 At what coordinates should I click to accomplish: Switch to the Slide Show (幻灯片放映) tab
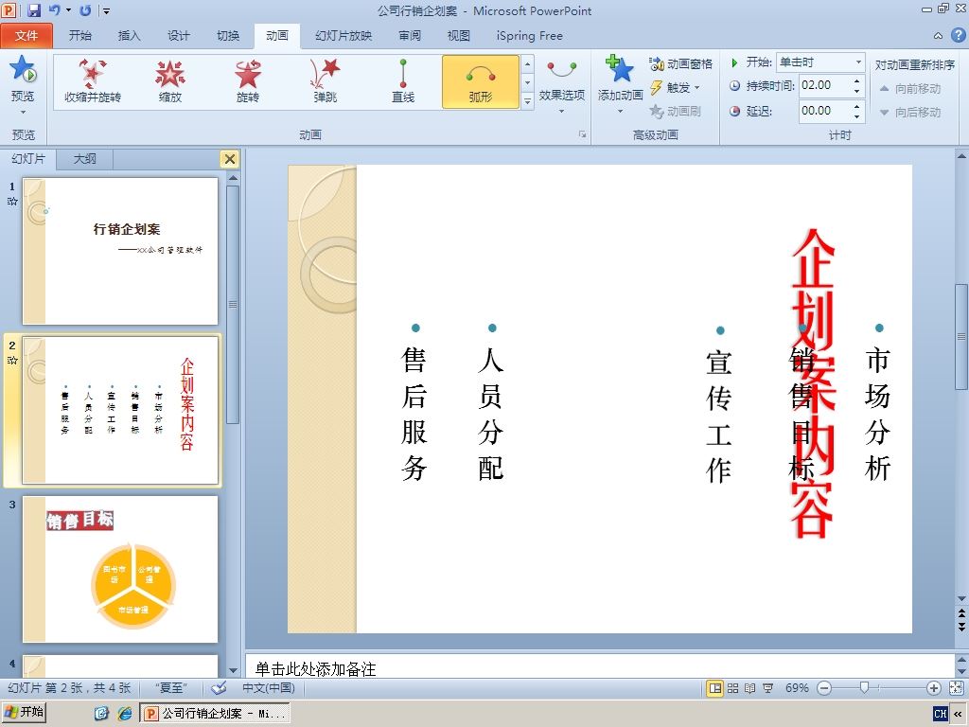tap(344, 36)
